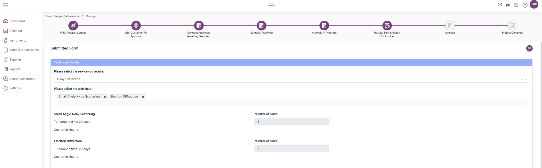Click the Dashboard sidebar icon

click(5, 21)
